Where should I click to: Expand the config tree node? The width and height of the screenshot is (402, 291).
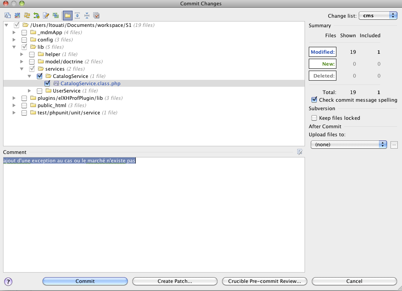coord(14,40)
